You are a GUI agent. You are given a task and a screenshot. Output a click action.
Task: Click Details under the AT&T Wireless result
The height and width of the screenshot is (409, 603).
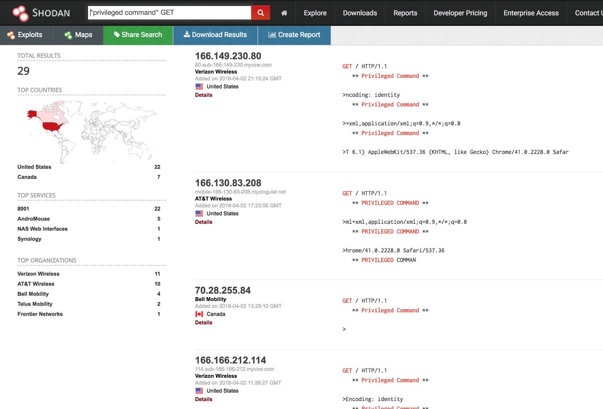(x=203, y=222)
